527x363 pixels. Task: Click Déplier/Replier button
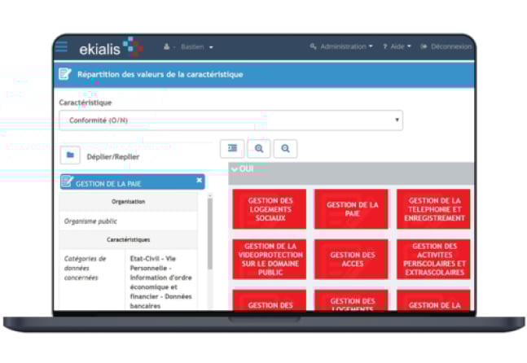click(x=113, y=156)
